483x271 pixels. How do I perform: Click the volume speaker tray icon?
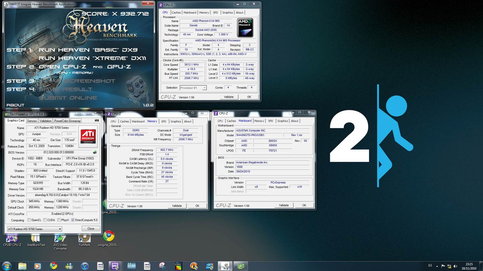point(455,266)
